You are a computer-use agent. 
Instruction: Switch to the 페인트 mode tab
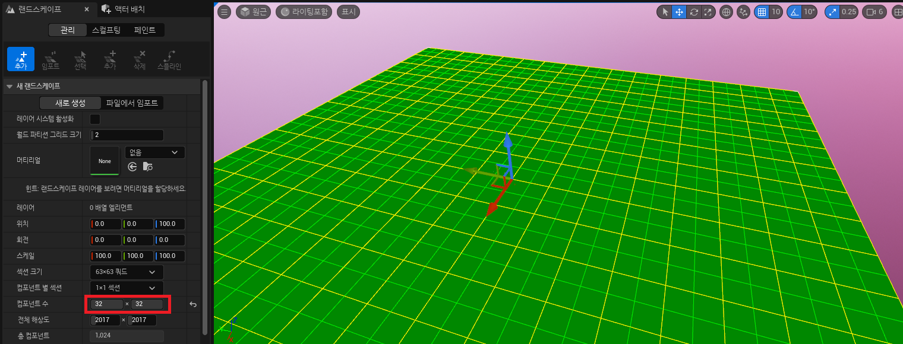click(x=145, y=30)
